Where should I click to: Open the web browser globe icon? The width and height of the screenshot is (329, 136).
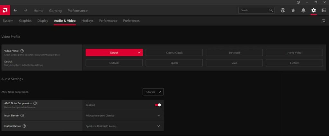pos(283,10)
